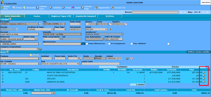This screenshot has height=97, width=211.
Task: Click the Firmar toolbar icon
Action: [x=14, y=8]
